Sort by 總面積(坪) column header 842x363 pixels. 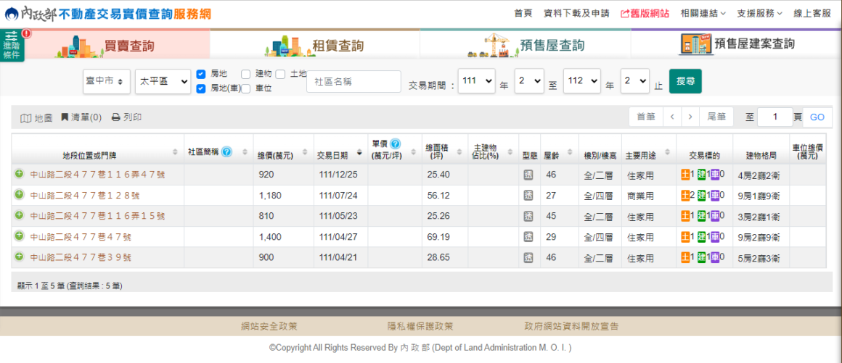(445, 151)
